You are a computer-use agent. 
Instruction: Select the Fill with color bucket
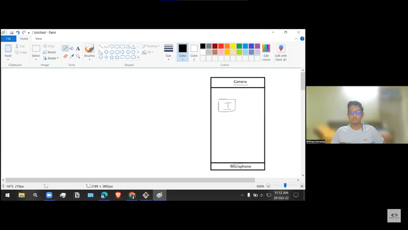pyautogui.click(x=72, y=48)
